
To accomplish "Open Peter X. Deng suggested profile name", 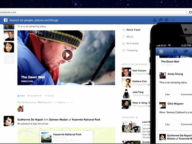I will 140,103.
